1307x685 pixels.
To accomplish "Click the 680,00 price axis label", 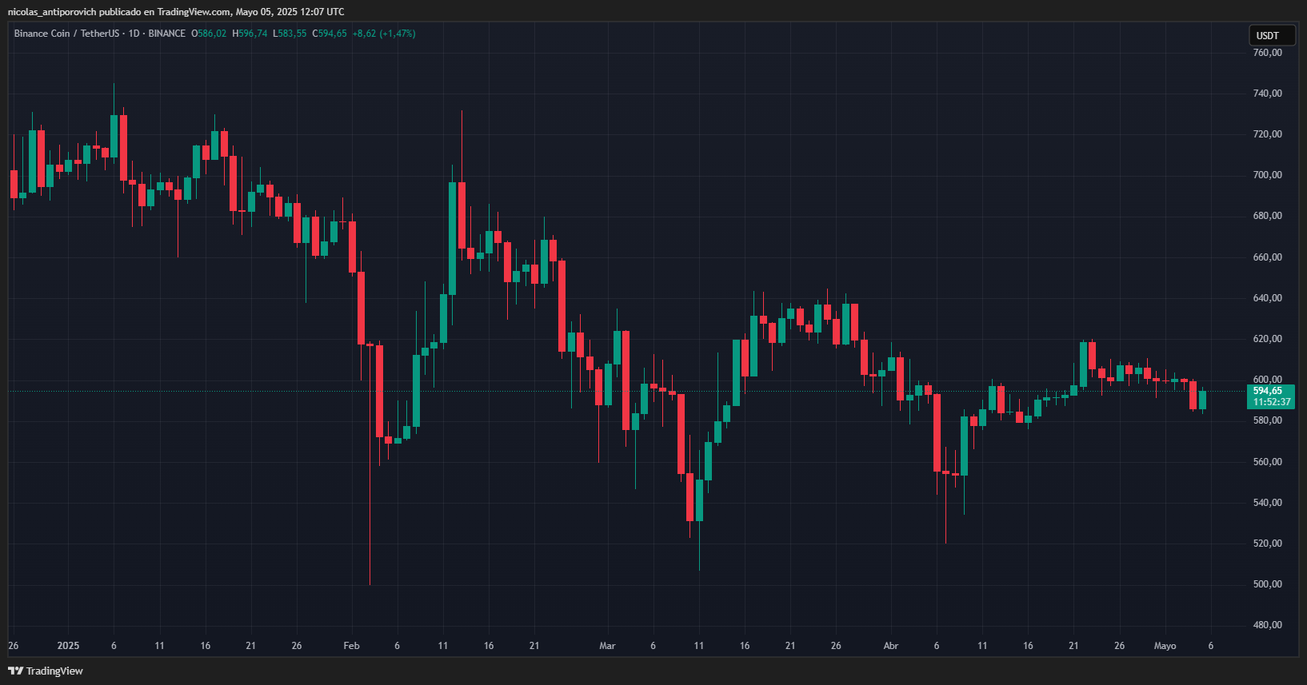I will point(1267,216).
